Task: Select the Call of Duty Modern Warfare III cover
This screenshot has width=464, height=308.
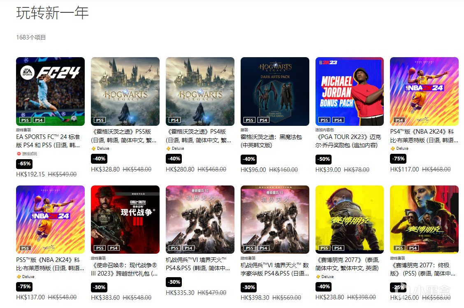Action: (x=125, y=220)
